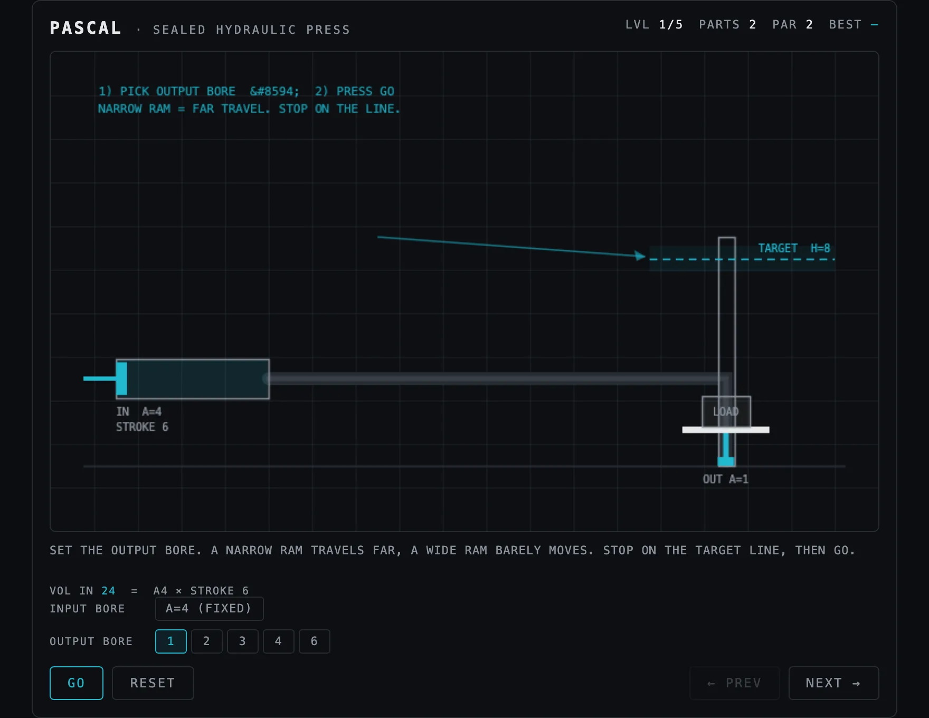
Task: Click the OUTPUT BORE label
Action: pos(91,641)
